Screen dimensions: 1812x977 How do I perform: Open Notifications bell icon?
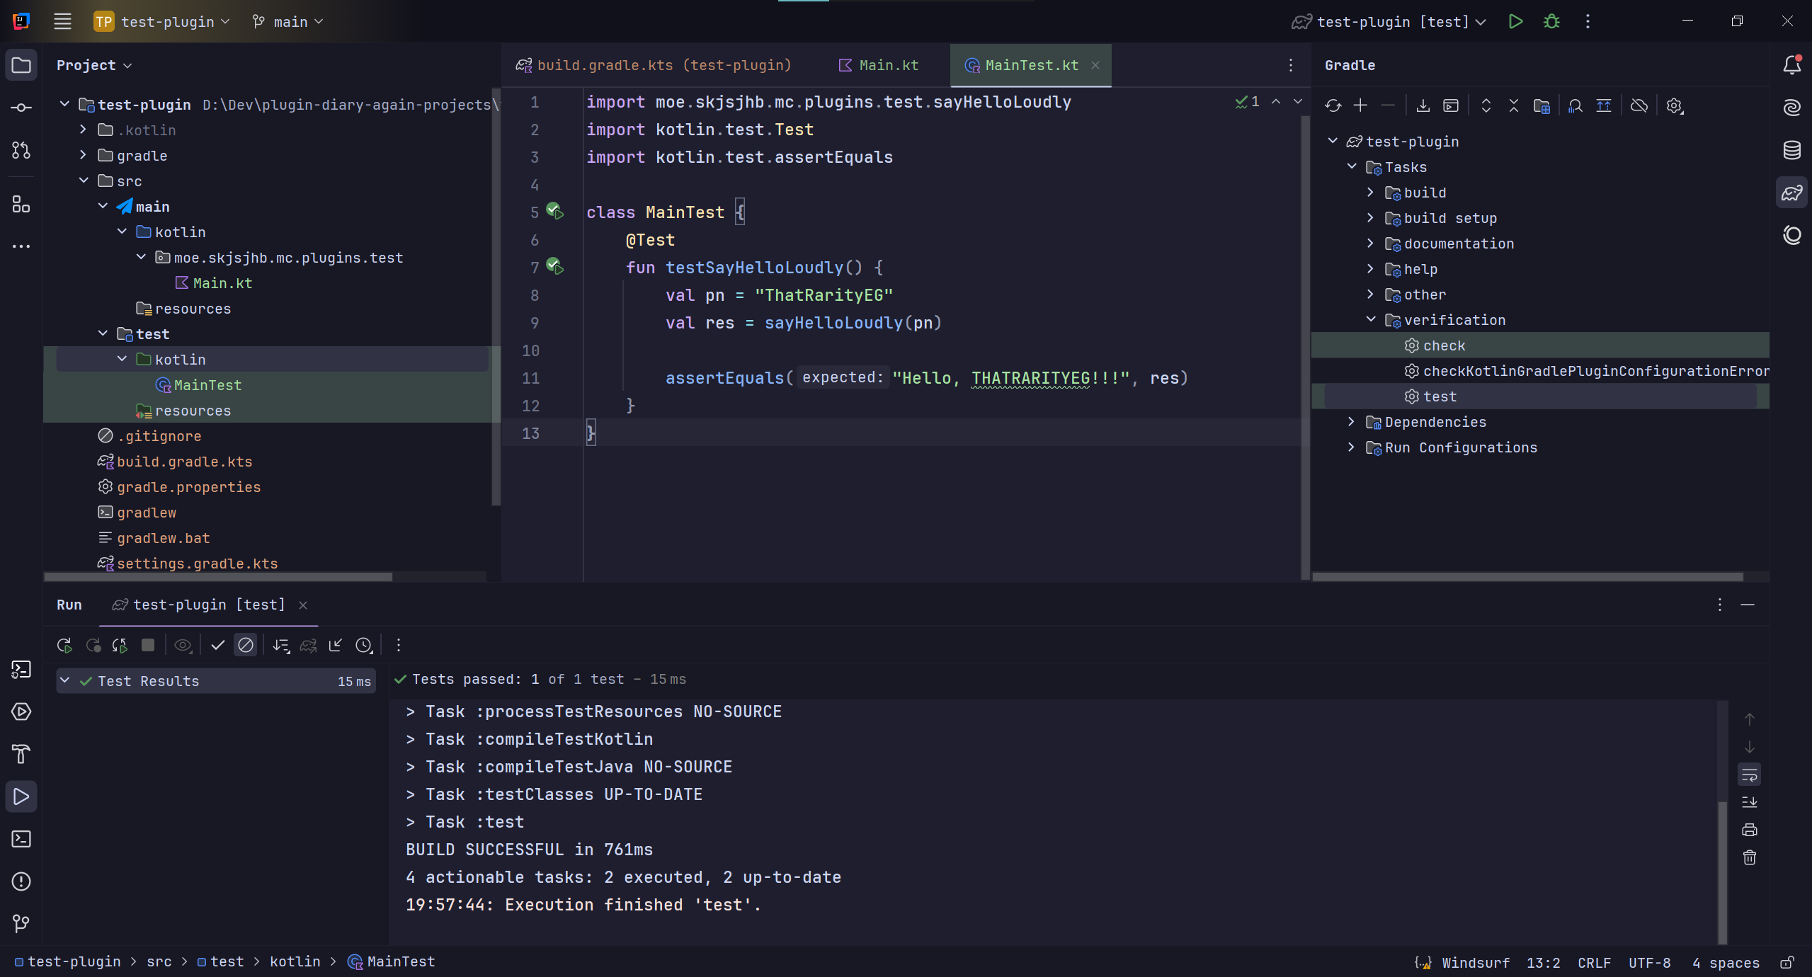pyautogui.click(x=1791, y=65)
